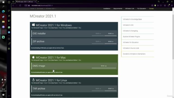Open For Education nav item
The image size is (174, 98).
pyautogui.click(x=141, y=8)
